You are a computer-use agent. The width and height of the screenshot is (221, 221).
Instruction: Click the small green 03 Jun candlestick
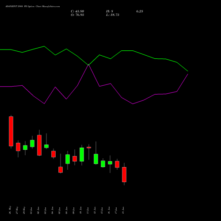(46, 146)
